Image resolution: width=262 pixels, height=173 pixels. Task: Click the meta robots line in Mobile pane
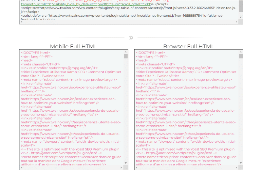(69, 80)
